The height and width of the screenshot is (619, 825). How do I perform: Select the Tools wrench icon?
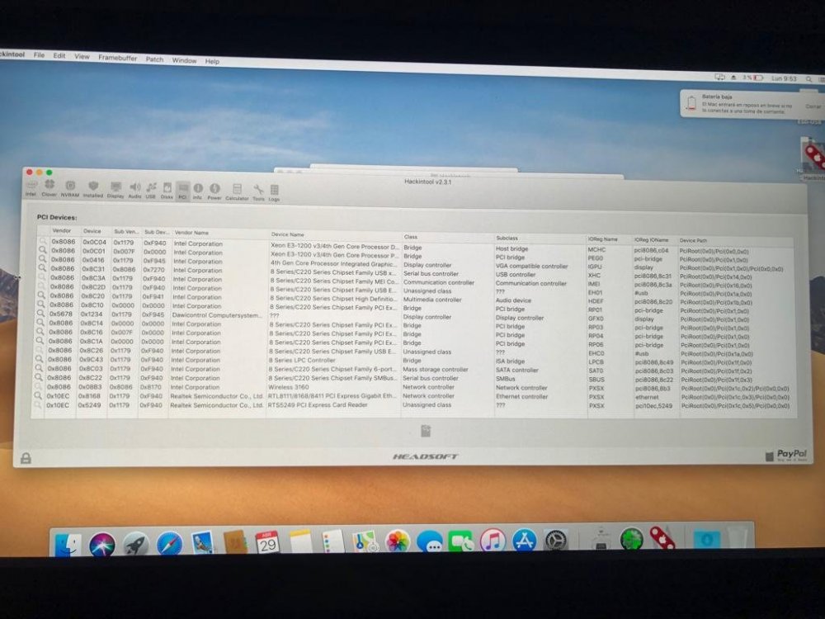[x=258, y=192]
